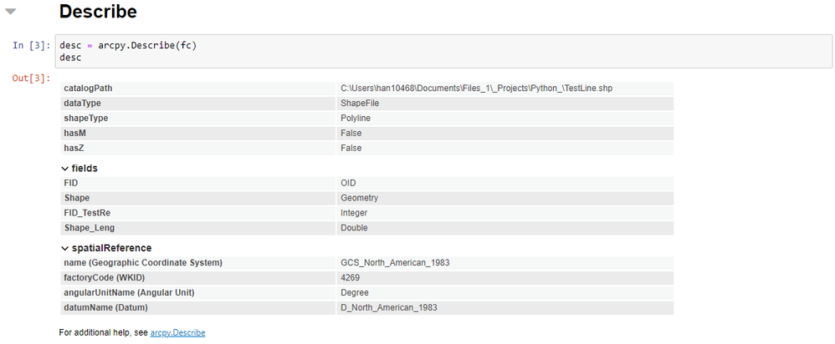
Task: Click the shapeType property label
Action: 86,119
